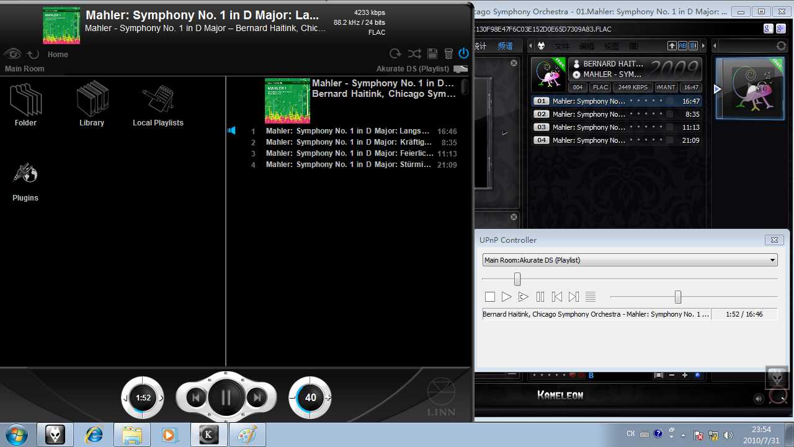Click play button in UPnP Controller

[x=506, y=297]
